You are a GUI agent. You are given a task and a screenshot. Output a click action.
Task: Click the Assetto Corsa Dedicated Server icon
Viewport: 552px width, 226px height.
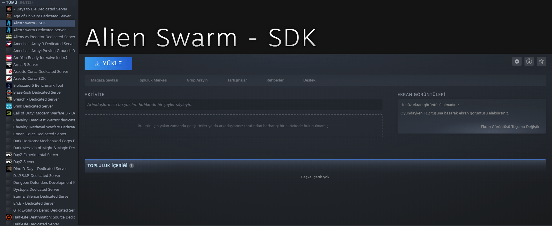pyautogui.click(x=9, y=71)
